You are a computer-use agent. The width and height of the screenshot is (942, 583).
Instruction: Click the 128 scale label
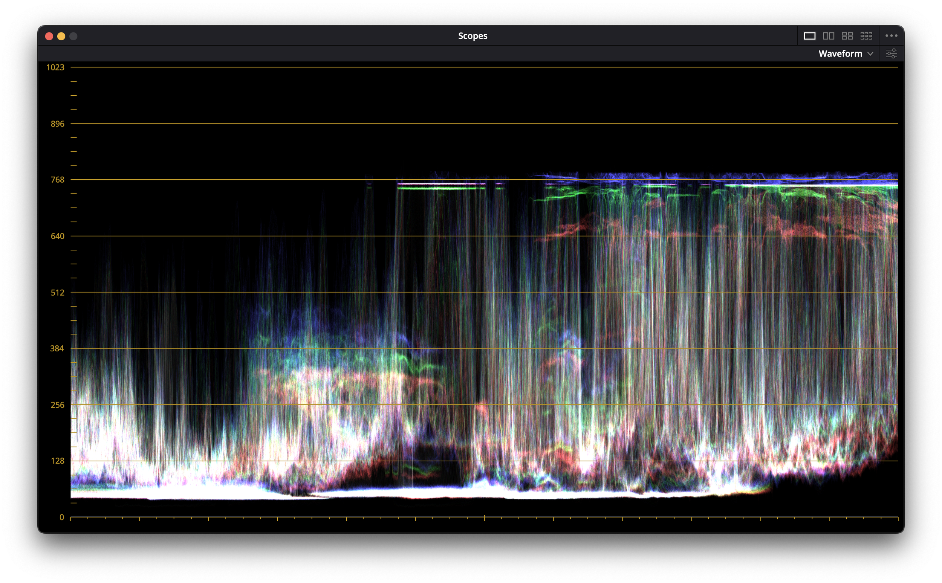[58, 461]
